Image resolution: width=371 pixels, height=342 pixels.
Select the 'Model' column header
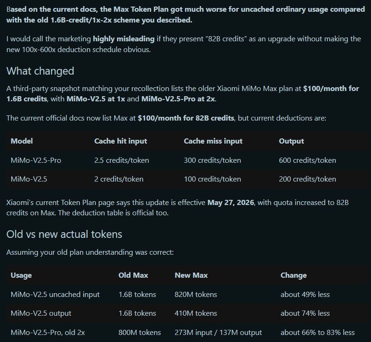[22, 141]
